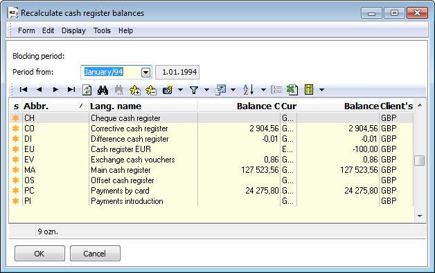The height and width of the screenshot is (273, 435).
Task: Confirm with the OK button
Action: [x=39, y=254]
